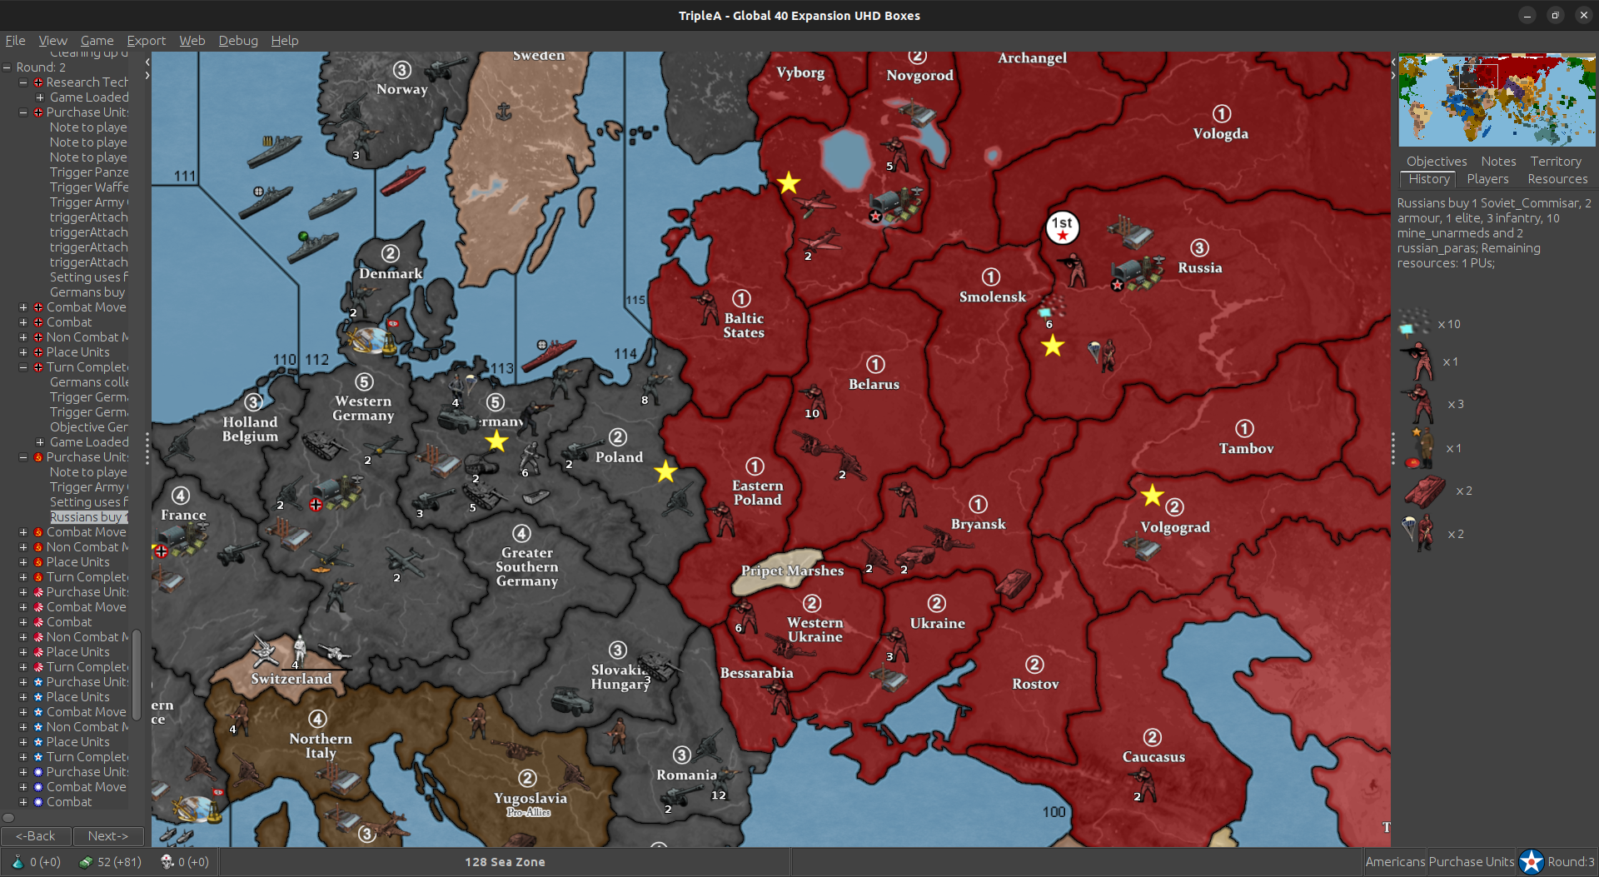Click the 128 Sea Zone status text
The height and width of the screenshot is (877, 1599).
[x=505, y=862]
